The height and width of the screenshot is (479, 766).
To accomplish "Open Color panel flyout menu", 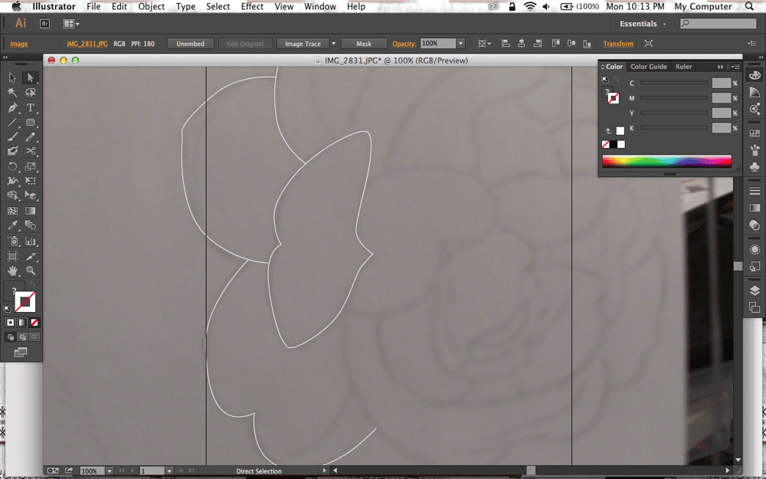I will click(735, 67).
